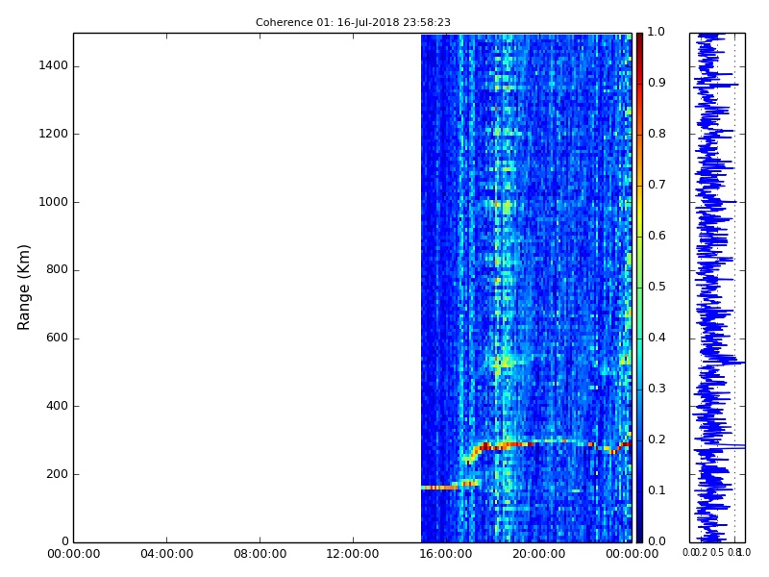Click the plot title "Coherence 01: 16-Jul-2018 23:58:23"
Screen dimensions: 769x577
click(353, 22)
